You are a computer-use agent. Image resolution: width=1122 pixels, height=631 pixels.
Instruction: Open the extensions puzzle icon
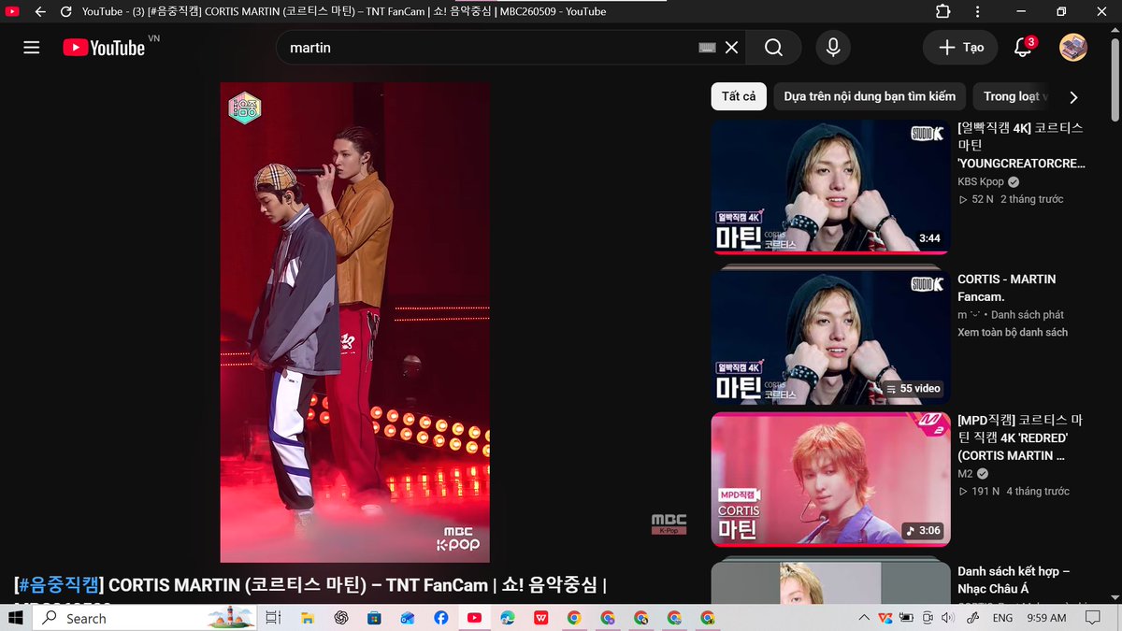pos(942,12)
